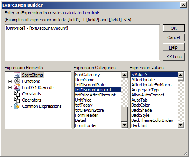The width and height of the screenshot is (189, 157).
Task: Select BackStyle in Expression Values
Action: (154, 115)
